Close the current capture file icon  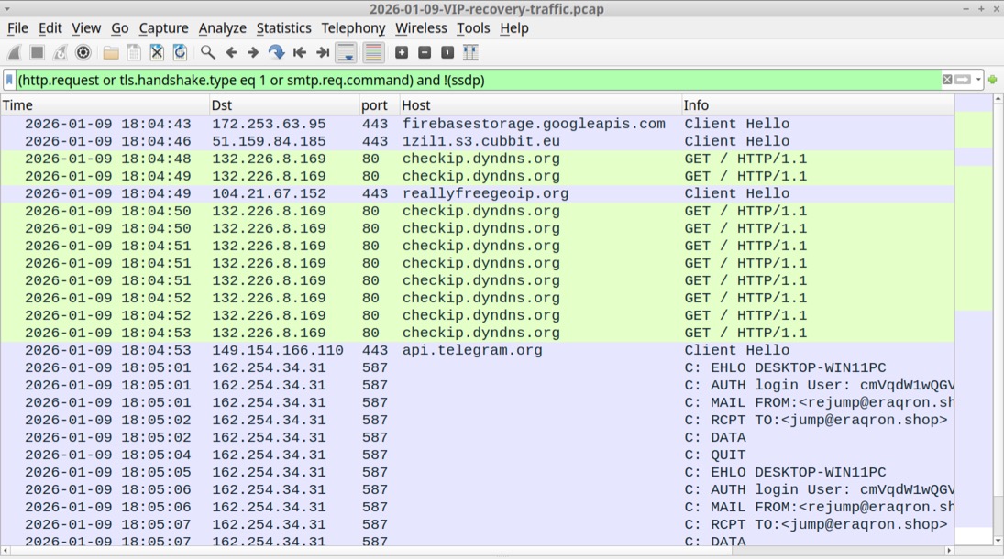click(x=157, y=53)
